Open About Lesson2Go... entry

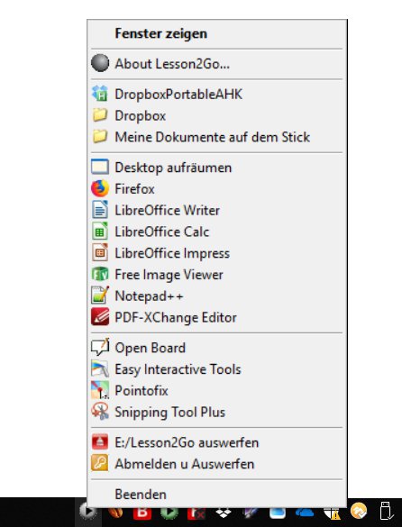pyautogui.click(x=217, y=64)
